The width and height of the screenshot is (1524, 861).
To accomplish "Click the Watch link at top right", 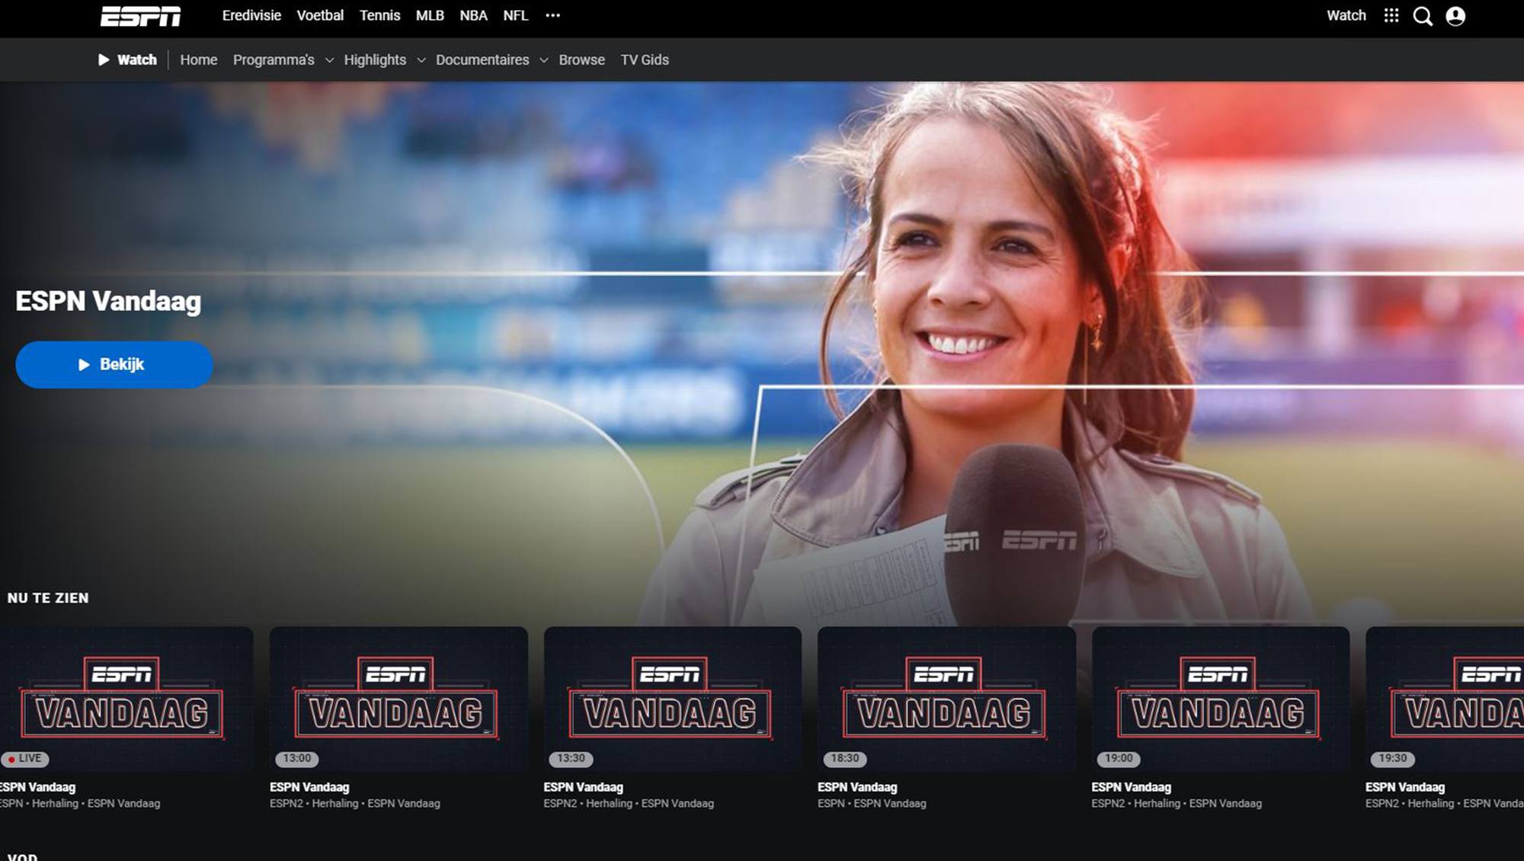I will point(1346,15).
